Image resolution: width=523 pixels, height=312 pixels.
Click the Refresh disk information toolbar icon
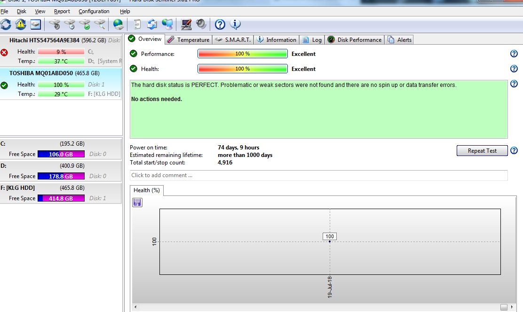pos(6,24)
